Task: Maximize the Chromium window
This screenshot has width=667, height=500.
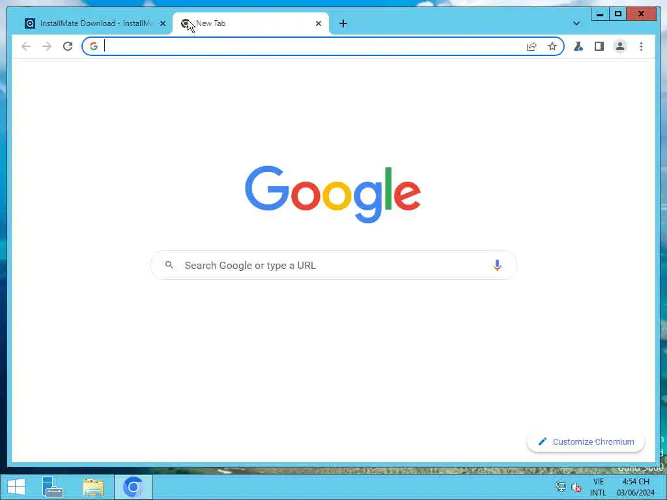Action: click(x=618, y=14)
